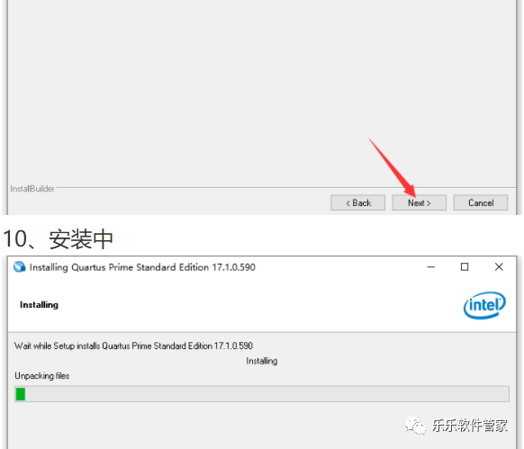This screenshot has height=449, width=524.
Task: Cancel the installer setup
Action: tap(481, 202)
